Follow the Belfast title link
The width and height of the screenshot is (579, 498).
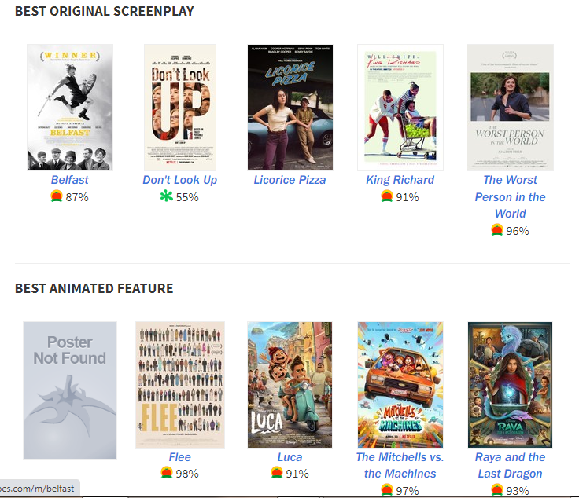(x=70, y=180)
